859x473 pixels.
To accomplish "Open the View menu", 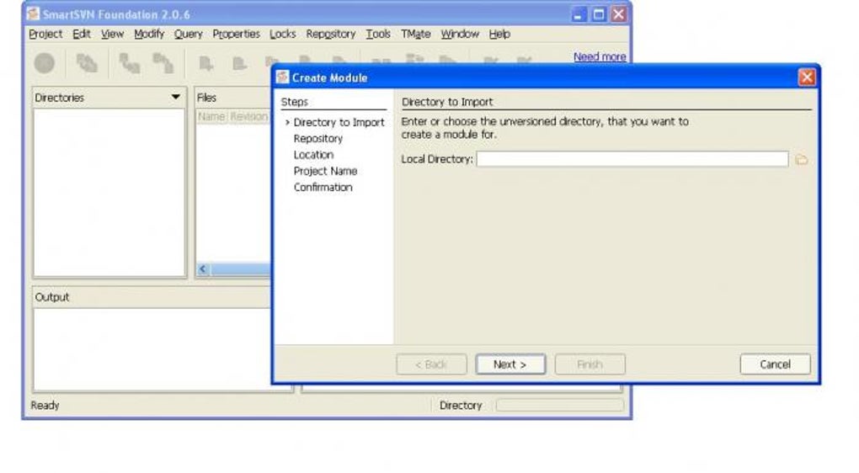I will click(x=112, y=34).
